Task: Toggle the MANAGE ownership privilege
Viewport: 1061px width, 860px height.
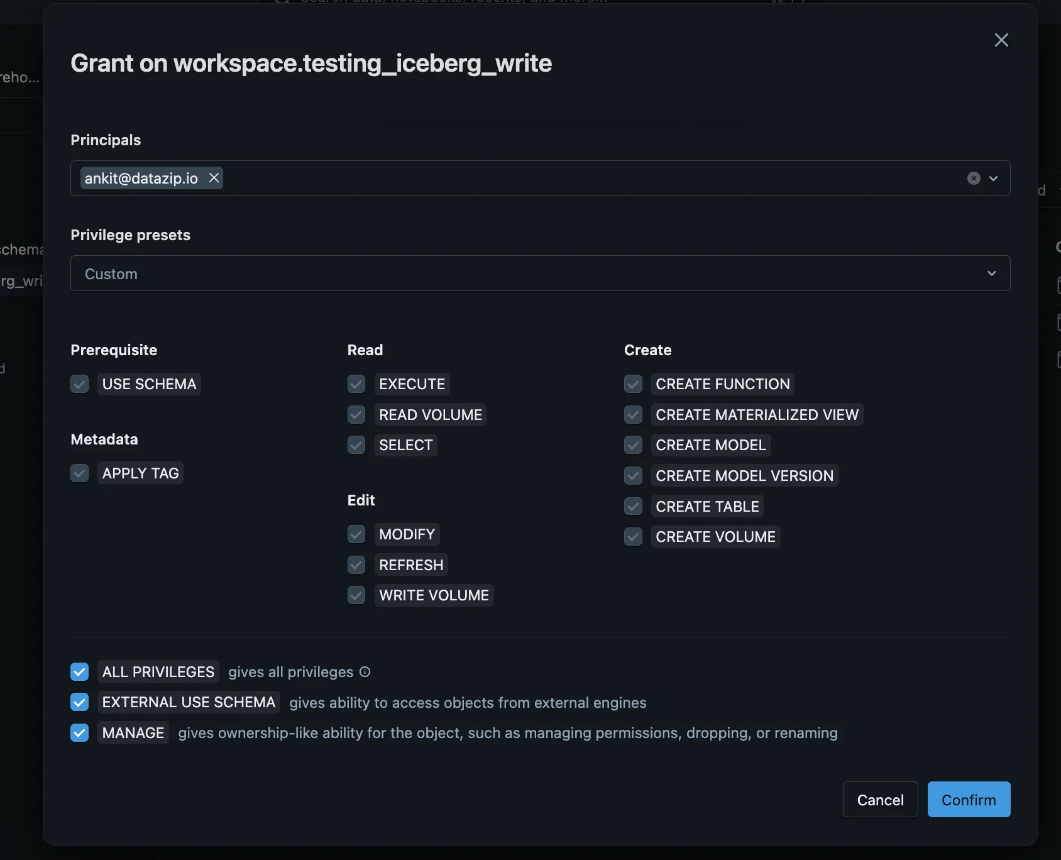Action: pos(79,733)
